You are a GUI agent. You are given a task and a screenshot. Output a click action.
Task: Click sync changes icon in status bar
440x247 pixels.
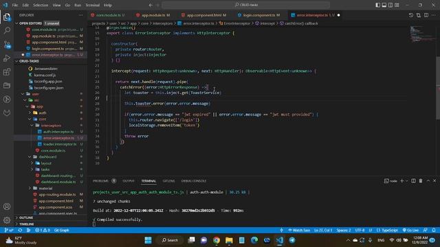click(20, 231)
